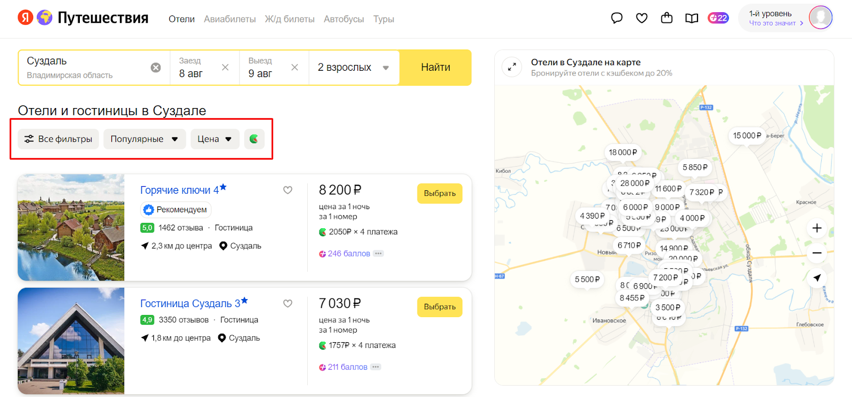
Task: Choose Гостиница Суздаль with Выбрать
Action: tap(440, 307)
